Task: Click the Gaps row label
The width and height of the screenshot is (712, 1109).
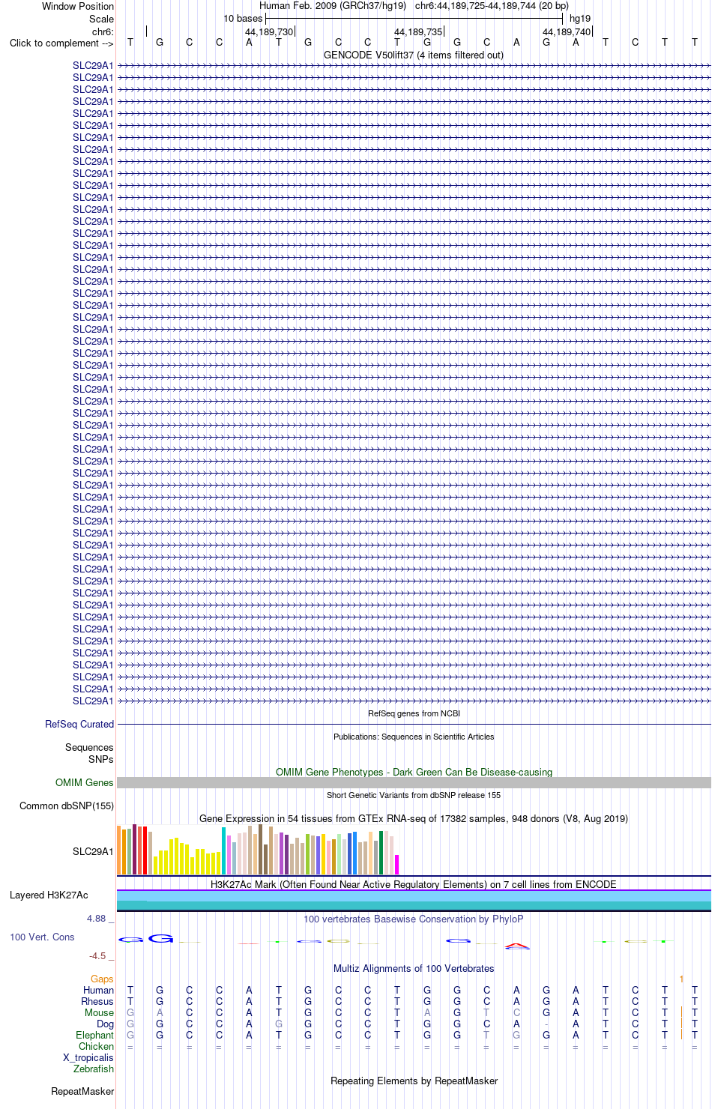Action: (102, 979)
